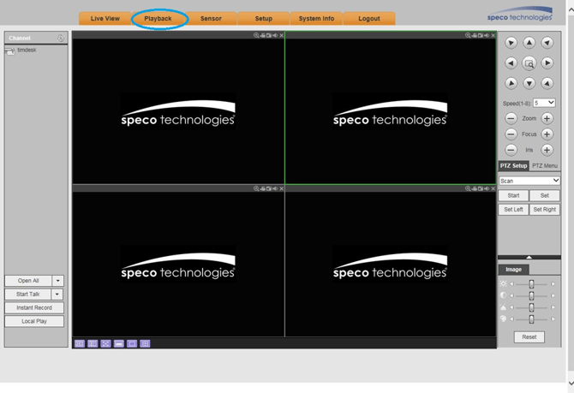Image resolution: width=574 pixels, height=393 pixels.
Task: Close the green-highlighted video pane
Action: [x=493, y=35]
